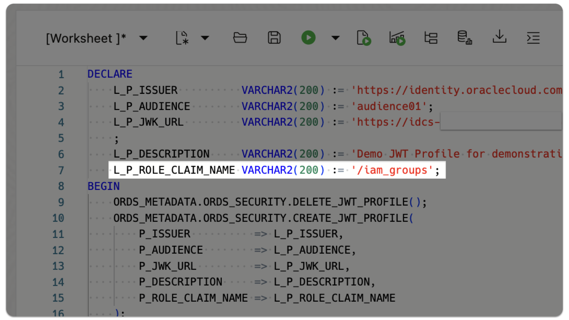Show the Explain Plan
Image resolution: width=569 pixels, height=320 pixels.
431,38
